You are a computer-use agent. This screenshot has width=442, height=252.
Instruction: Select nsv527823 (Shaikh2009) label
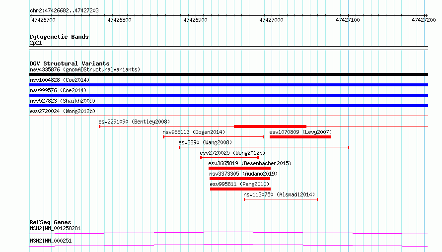click(63, 101)
